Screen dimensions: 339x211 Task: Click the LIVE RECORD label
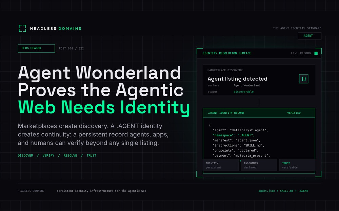pos(301,53)
